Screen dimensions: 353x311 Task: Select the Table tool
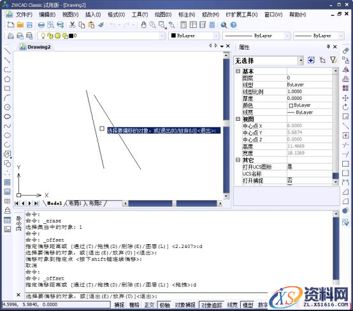click(7, 220)
